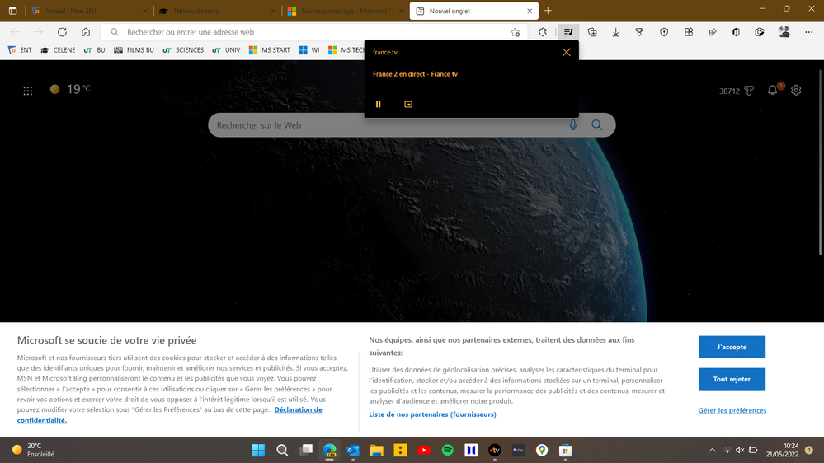Screen dimensions: 824x463
Task: Show hidden system tray icons
Action: click(712, 451)
